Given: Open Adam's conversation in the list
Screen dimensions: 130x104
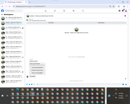Looking at the screenshot, I should coord(12,72).
